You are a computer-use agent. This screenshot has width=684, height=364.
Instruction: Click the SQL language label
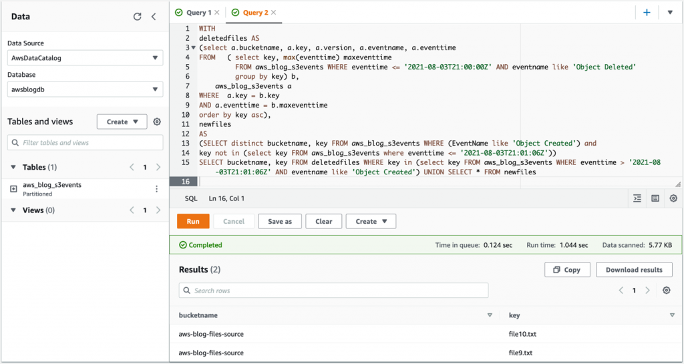[191, 198]
